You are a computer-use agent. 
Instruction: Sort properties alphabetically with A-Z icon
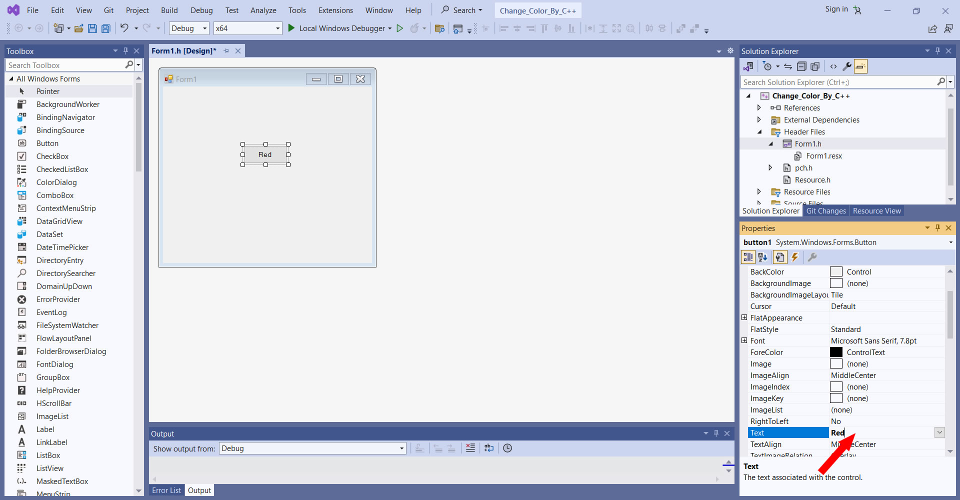coord(763,257)
